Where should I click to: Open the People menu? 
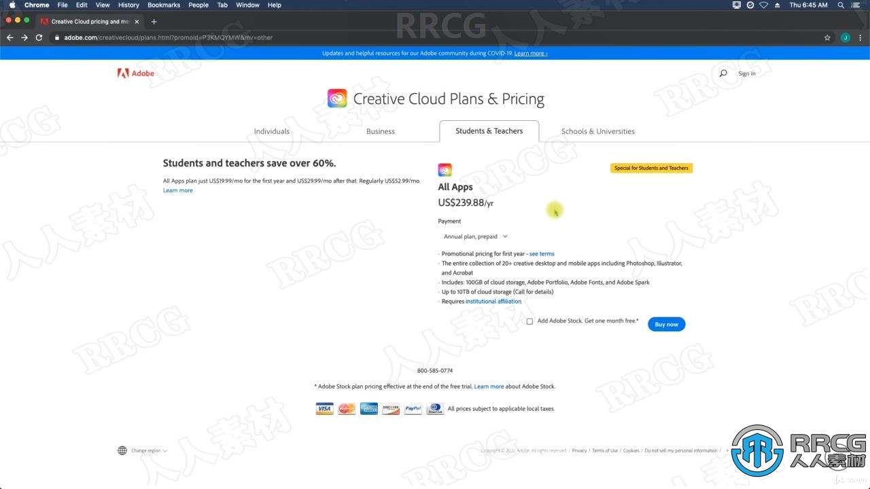pyautogui.click(x=198, y=5)
